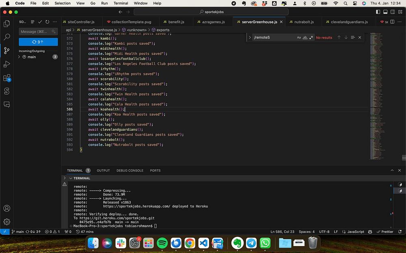Viewport: 406px width, 253px height.
Task: Open the DEBUG CONSOLE panel tab
Action: (x=130, y=170)
